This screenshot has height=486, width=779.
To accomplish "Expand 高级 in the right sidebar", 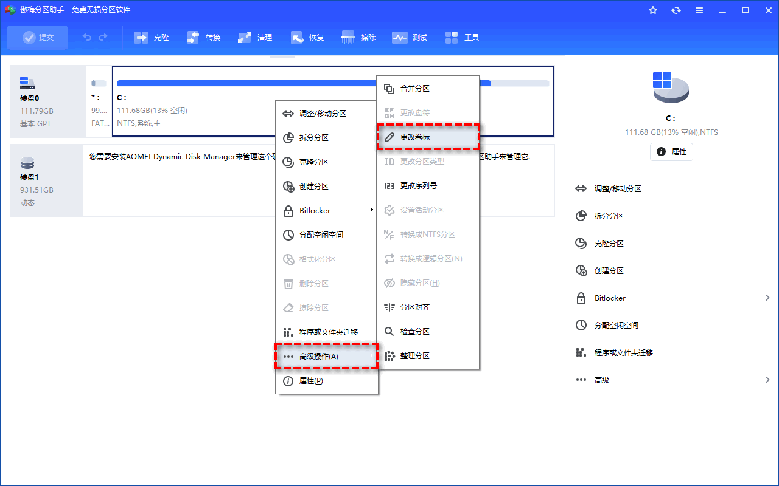I will pos(672,380).
